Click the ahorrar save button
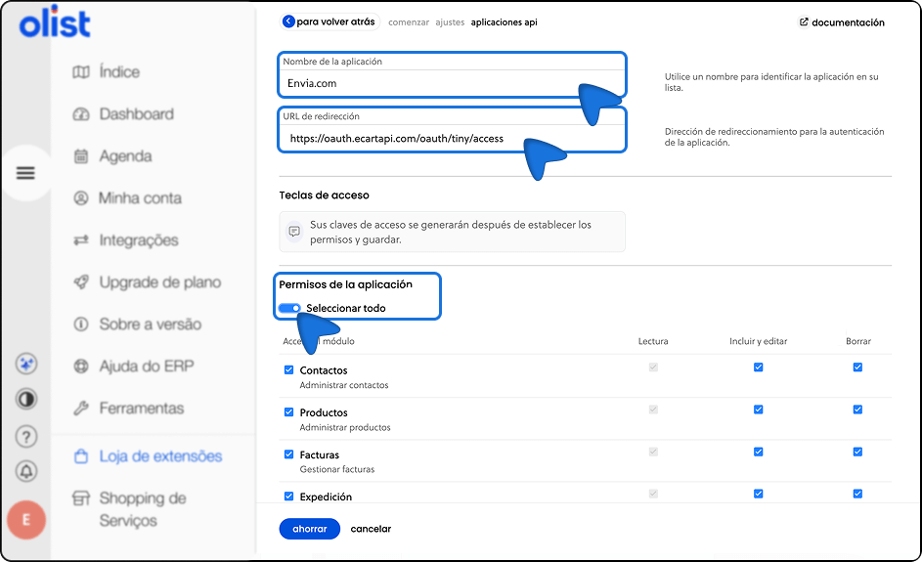This screenshot has height=562, width=922. click(x=309, y=529)
